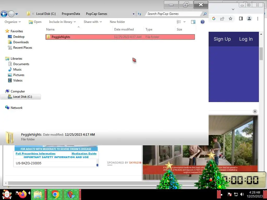267x200 pixels.
Task: Select ProgramData in the address path
Action: 71,14
